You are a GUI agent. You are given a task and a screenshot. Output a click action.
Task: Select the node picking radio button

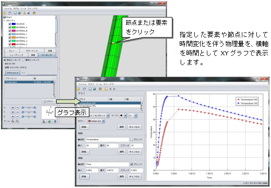point(5,60)
